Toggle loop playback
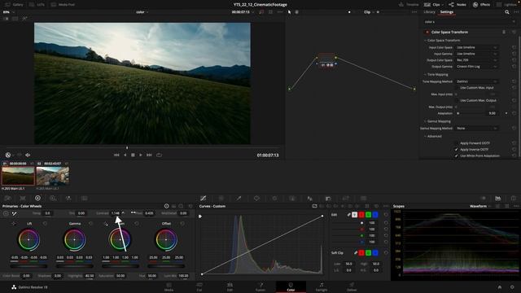Viewport: 521px width, 293px height. coord(160,155)
